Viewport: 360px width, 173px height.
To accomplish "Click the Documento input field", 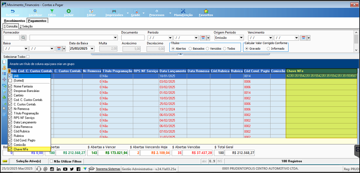I will pos(133,38).
